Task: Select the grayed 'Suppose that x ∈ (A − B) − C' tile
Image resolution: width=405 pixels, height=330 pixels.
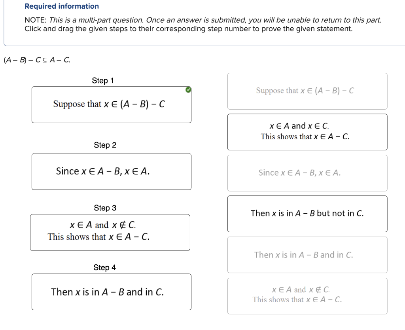Action: pyautogui.click(x=307, y=91)
